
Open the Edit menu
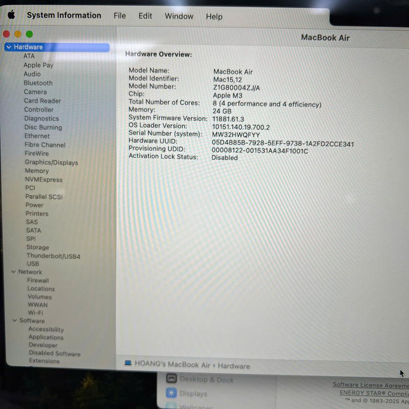coord(145,16)
